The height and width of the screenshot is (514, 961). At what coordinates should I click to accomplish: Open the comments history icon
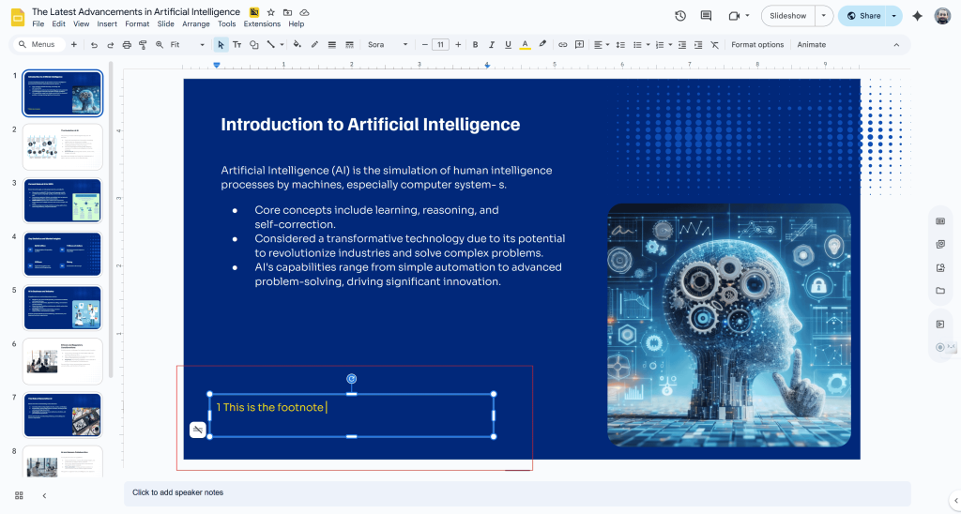(x=706, y=16)
